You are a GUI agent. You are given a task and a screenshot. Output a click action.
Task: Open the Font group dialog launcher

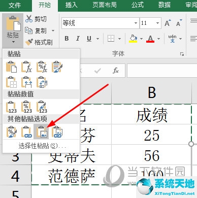point(182,54)
